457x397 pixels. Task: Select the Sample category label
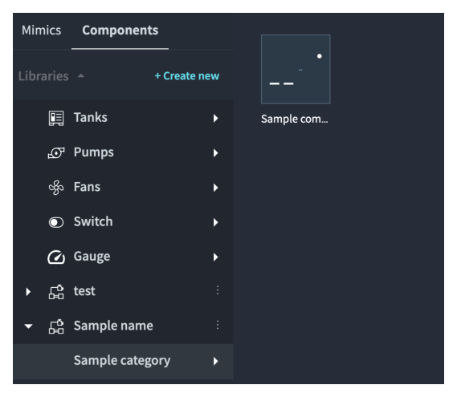point(122,361)
